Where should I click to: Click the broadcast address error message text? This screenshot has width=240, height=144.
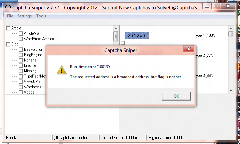[126, 77]
